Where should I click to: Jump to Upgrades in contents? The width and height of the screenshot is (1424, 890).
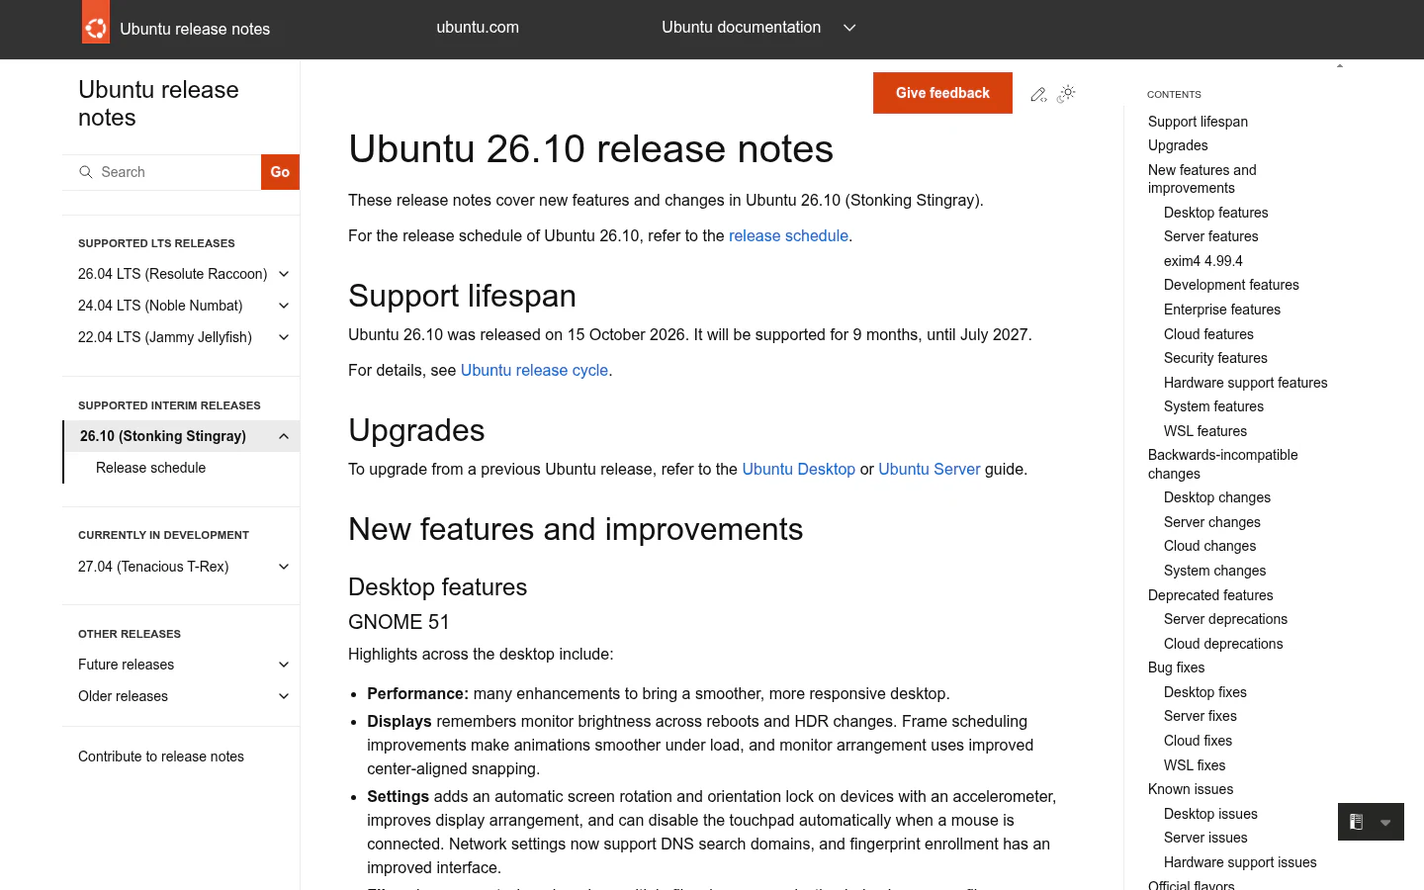[1178, 145]
